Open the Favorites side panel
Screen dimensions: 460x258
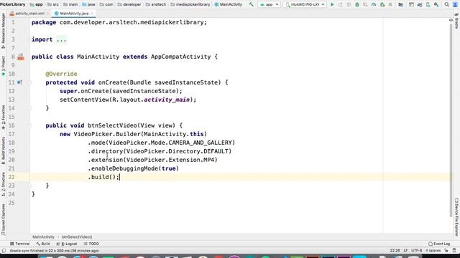(3, 118)
